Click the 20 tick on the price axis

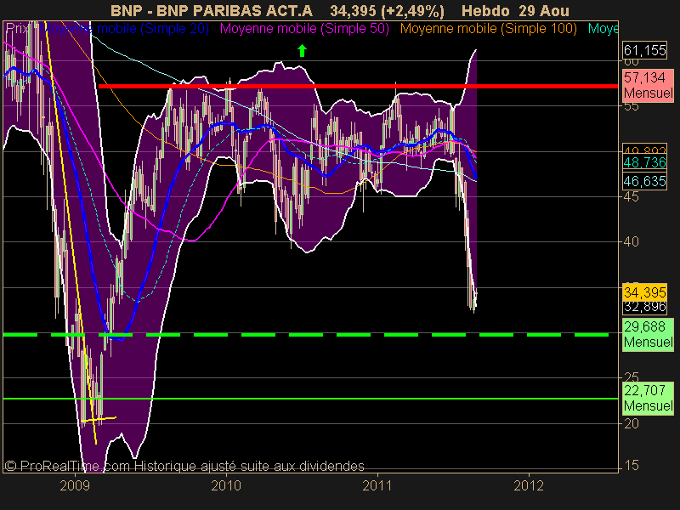(x=631, y=423)
